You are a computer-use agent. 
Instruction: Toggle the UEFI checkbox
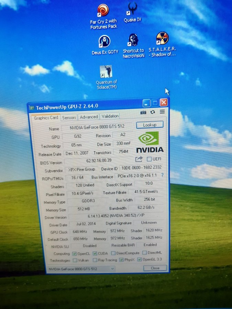149,159
